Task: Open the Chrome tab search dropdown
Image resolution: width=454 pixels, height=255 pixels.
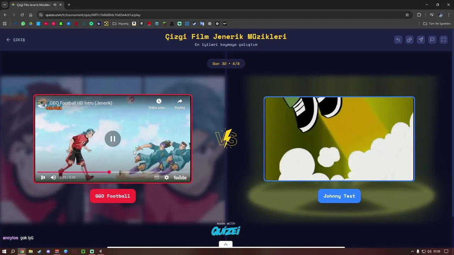Action: 5,5
